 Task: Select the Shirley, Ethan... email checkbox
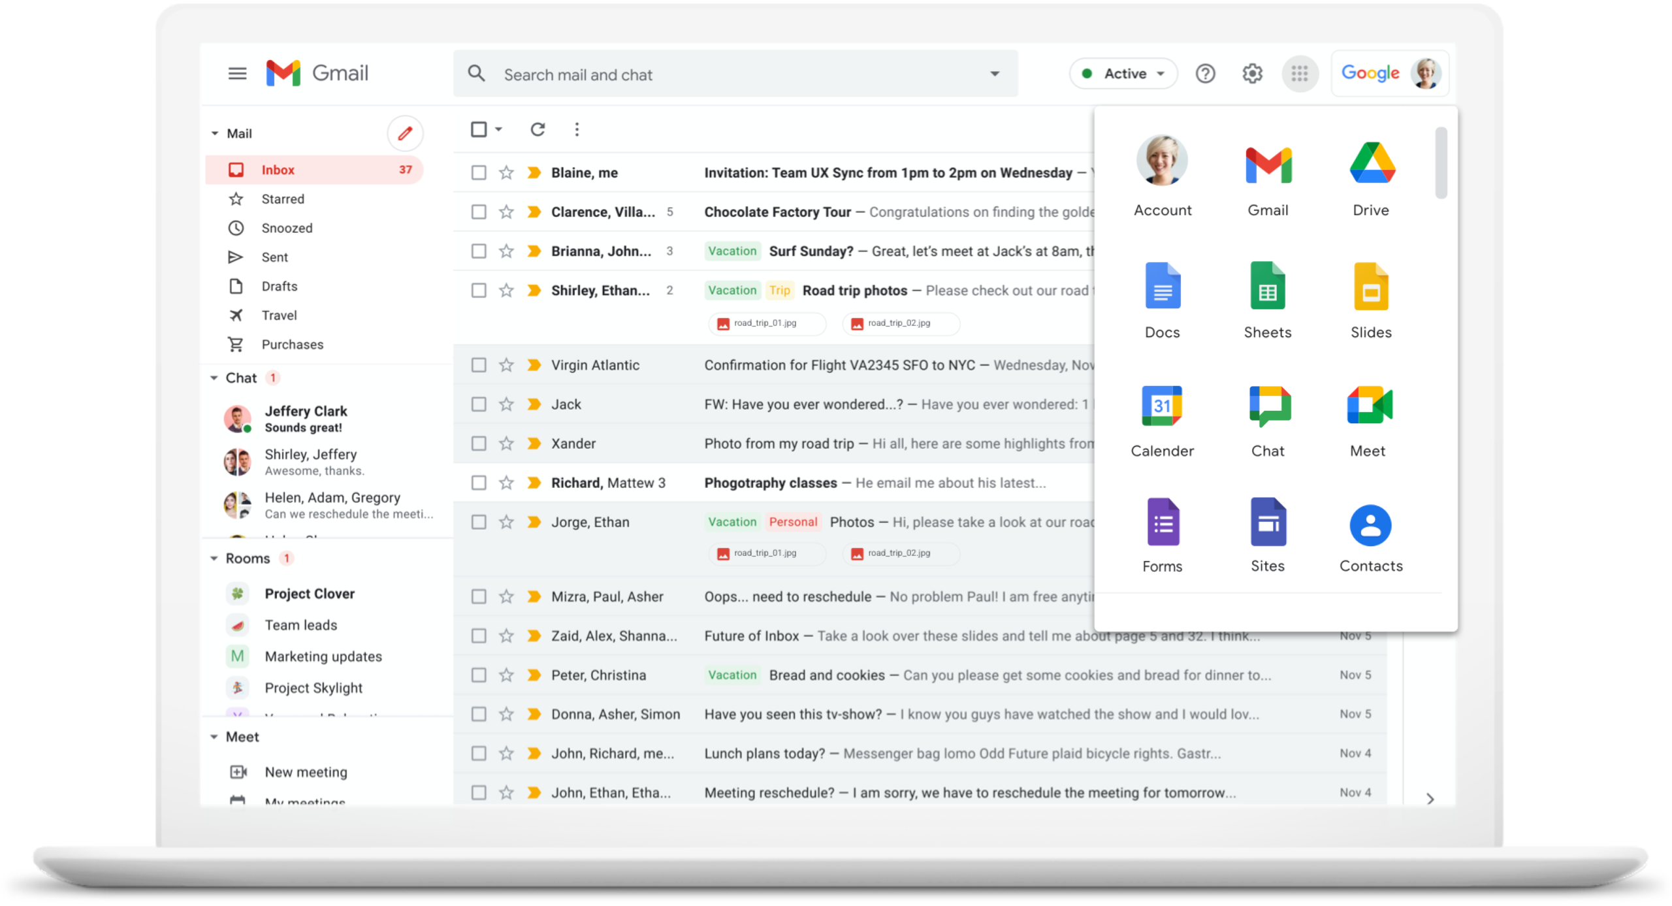(x=479, y=290)
